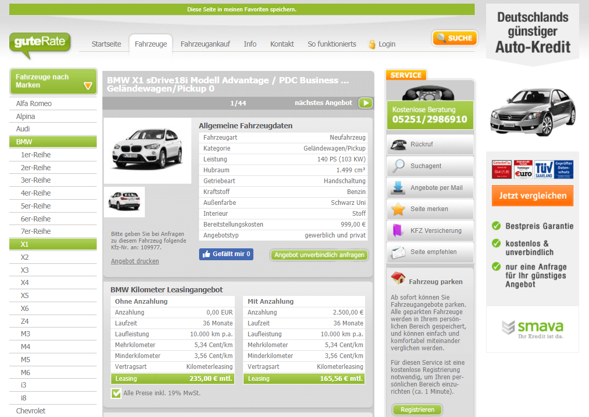Click the green next-offer arrow icon

[366, 102]
